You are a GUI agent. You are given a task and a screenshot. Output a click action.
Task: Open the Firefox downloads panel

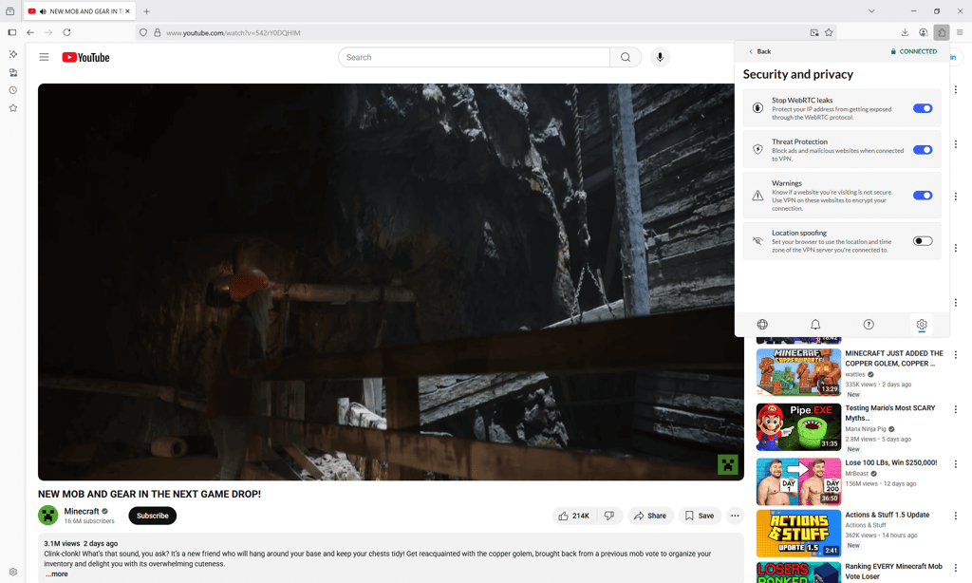click(x=905, y=32)
